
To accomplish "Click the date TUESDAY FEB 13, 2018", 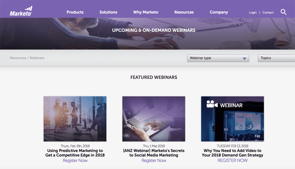I will (233, 146).
